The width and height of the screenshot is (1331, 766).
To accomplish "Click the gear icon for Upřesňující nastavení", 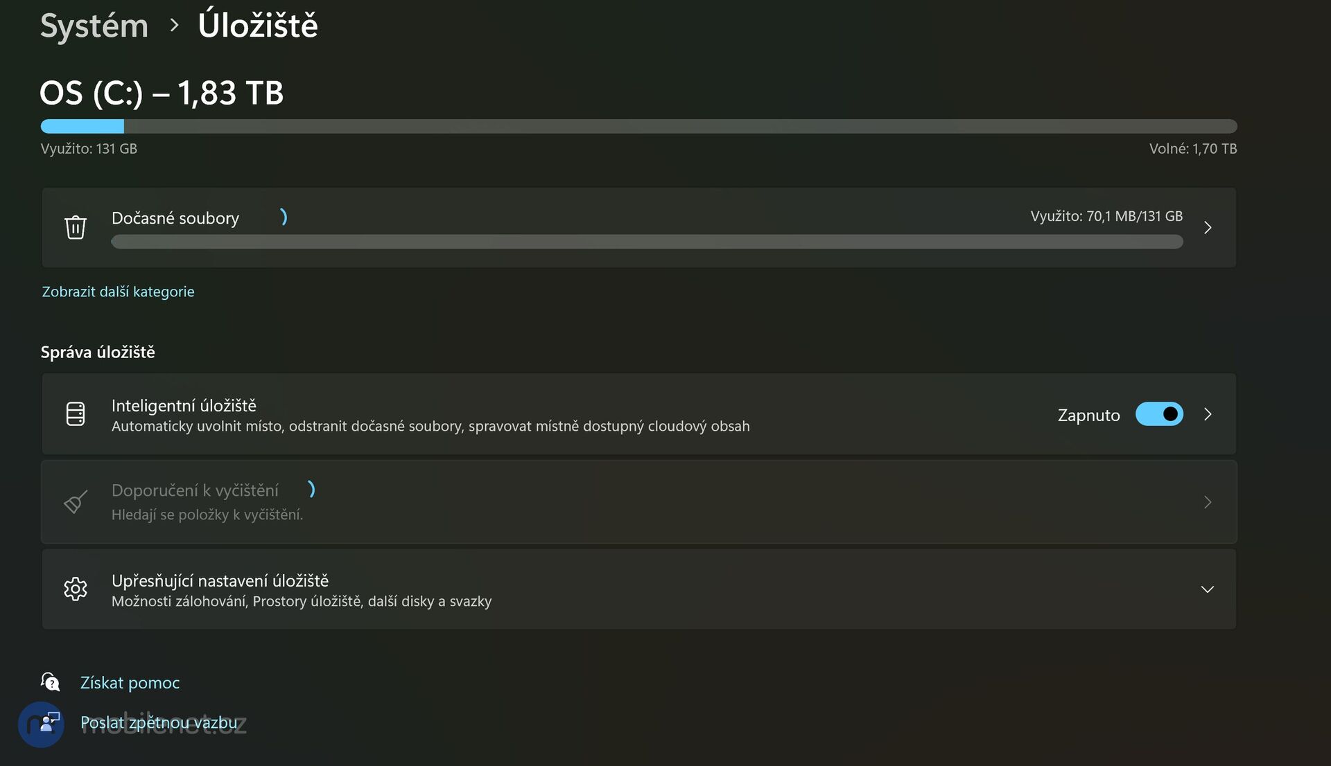I will (76, 589).
